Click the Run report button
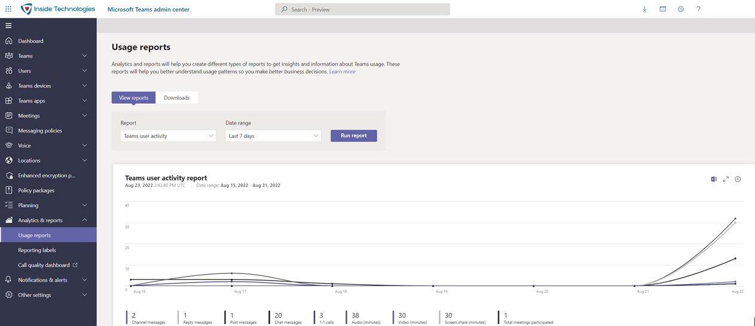The width and height of the screenshot is (755, 326). 354,136
